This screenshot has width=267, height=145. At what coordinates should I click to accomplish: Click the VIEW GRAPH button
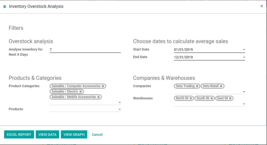tap(74, 134)
